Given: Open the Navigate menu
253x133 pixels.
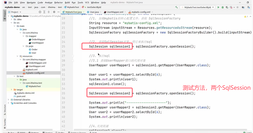Looking at the screenshot, I should point(31,2).
